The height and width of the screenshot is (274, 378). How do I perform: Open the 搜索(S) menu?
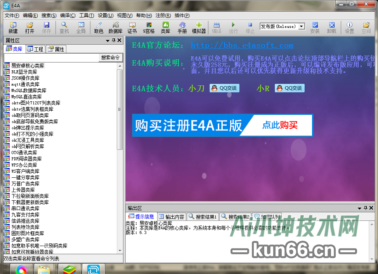click(49, 16)
